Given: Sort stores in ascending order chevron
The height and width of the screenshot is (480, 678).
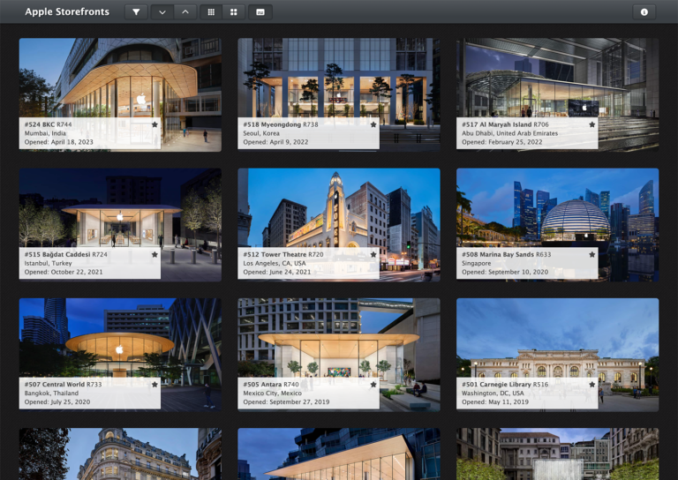Looking at the screenshot, I should click(x=185, y=12).
